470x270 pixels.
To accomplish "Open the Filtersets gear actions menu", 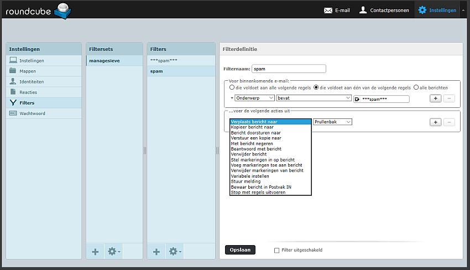I will point(114,251).
